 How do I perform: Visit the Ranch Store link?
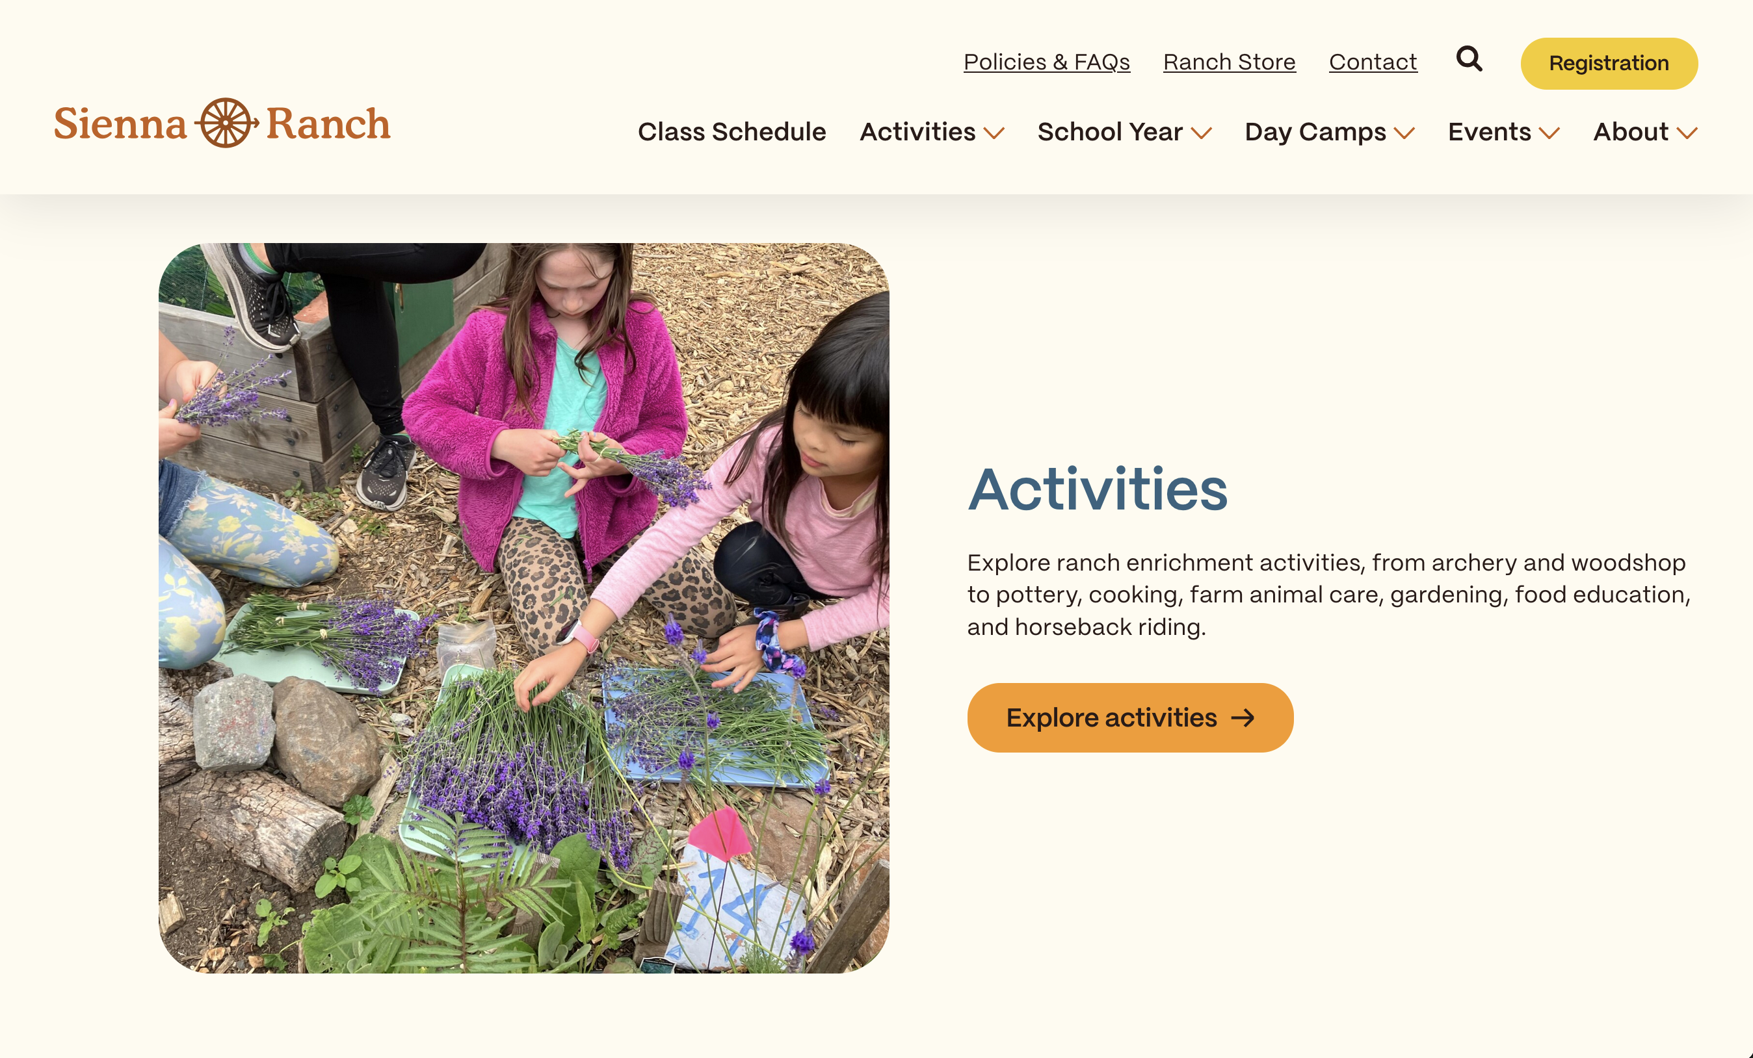[x=1230, y=62]
